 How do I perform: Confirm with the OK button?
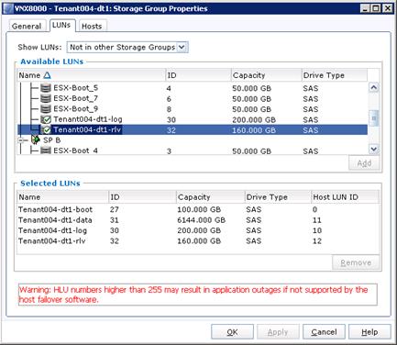coord(232,332)
